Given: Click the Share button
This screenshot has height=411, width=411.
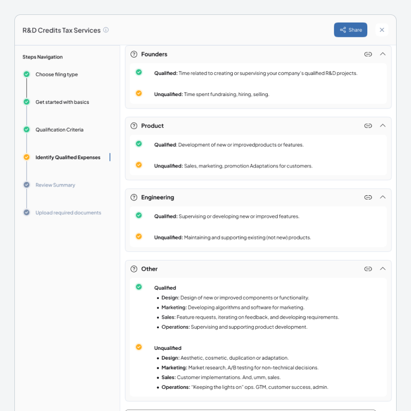Looking at the screenshot, I should (x=350, y=30).
